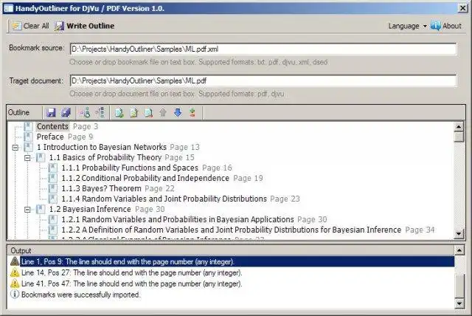Click the add bookmark page icon
The width and height of the screenshot is (472, 316).
(x=119, y=113)
